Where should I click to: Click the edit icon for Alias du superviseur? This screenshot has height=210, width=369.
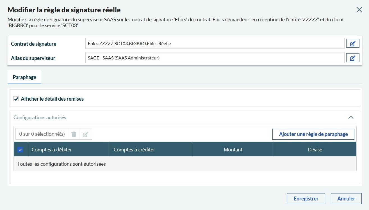tap(353, 58)
